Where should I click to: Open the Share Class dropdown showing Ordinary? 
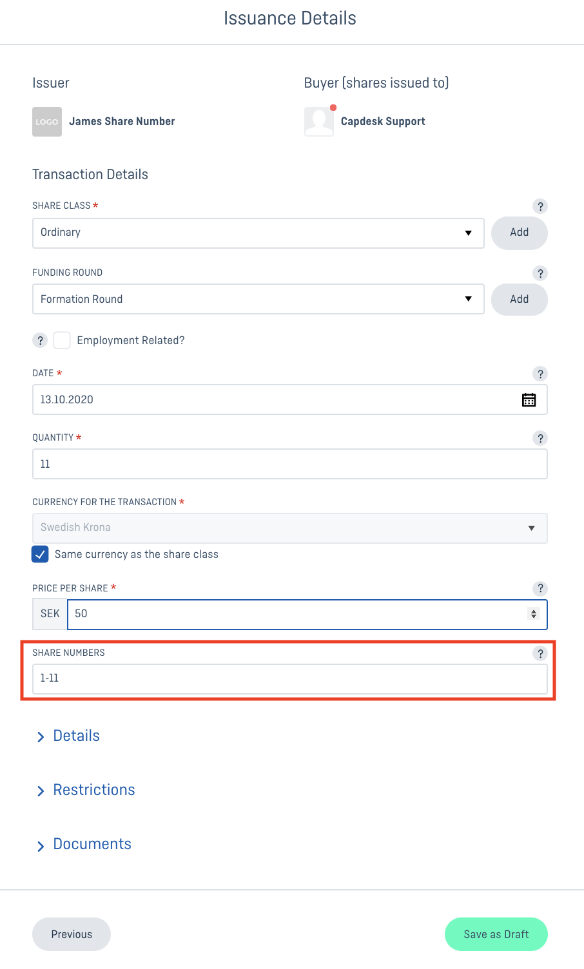click(x=258, y=233)
